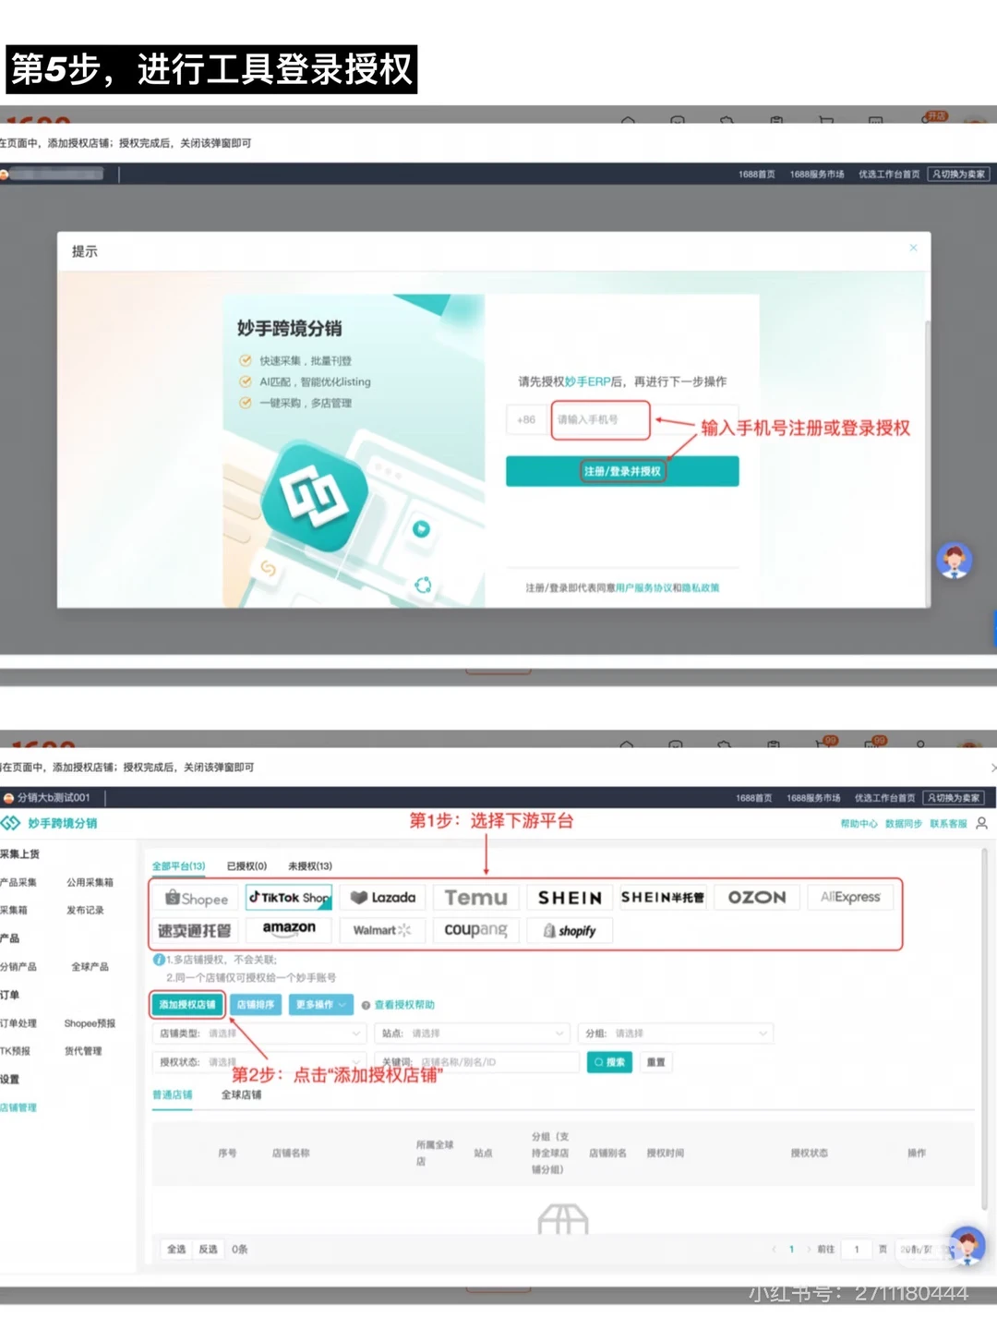Select the OZON platform logo
Image resolution: width=997 pixels, height=1330 pixels.
[x=757, y=898]
